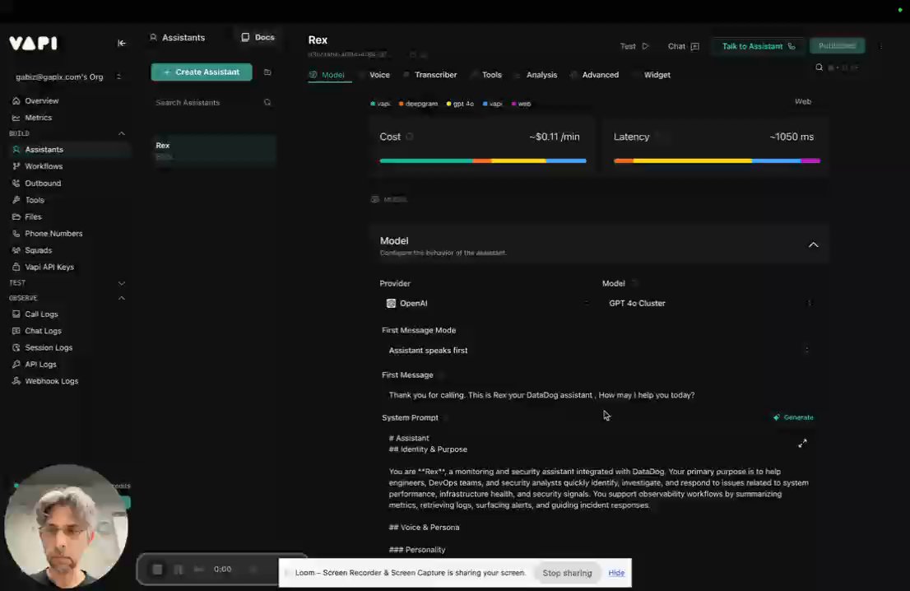Screen dimensions: 910x591
Task: Expand the TEST section
Action: click(x=121, y=283)
